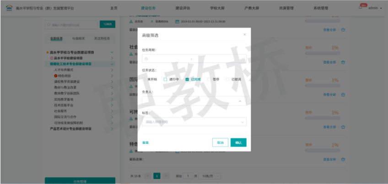Viewport: 388px width, 184px height.
Task: Switch to the 全部任务 tab
Action: pyautogui.click(x=56, y=39)
